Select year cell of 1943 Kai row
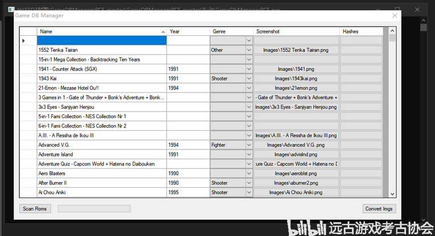This screenshot has width=435, height=236. [x=188, y=78]
